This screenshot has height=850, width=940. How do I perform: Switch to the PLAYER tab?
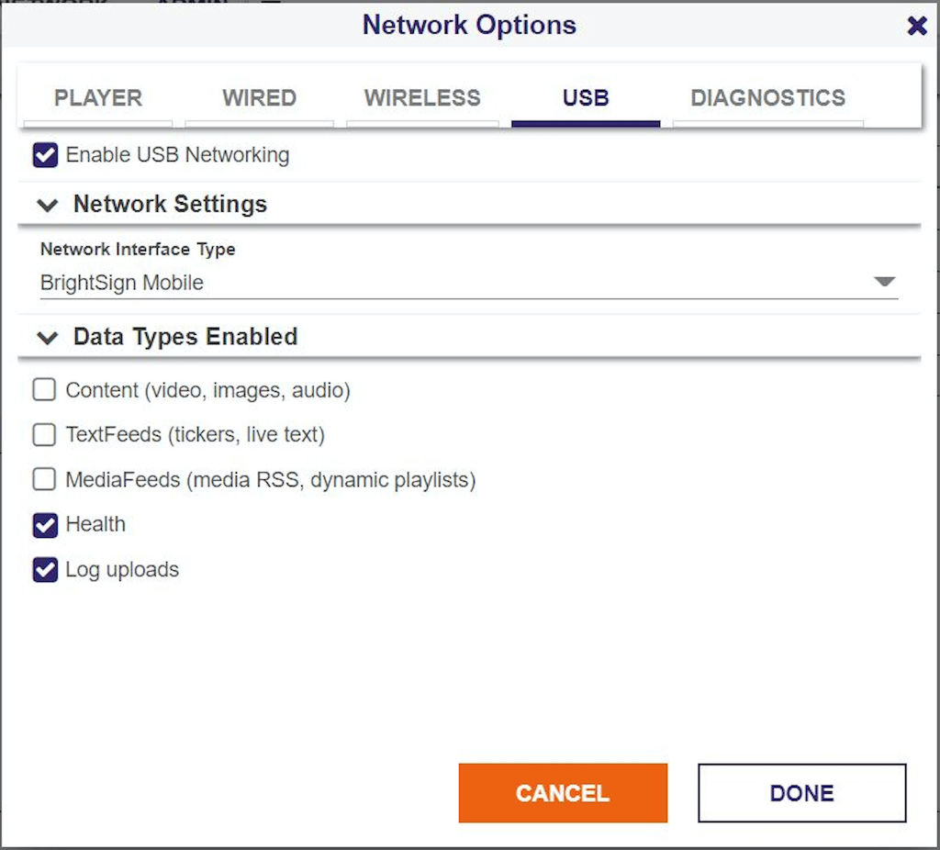(x=98, y=98)
